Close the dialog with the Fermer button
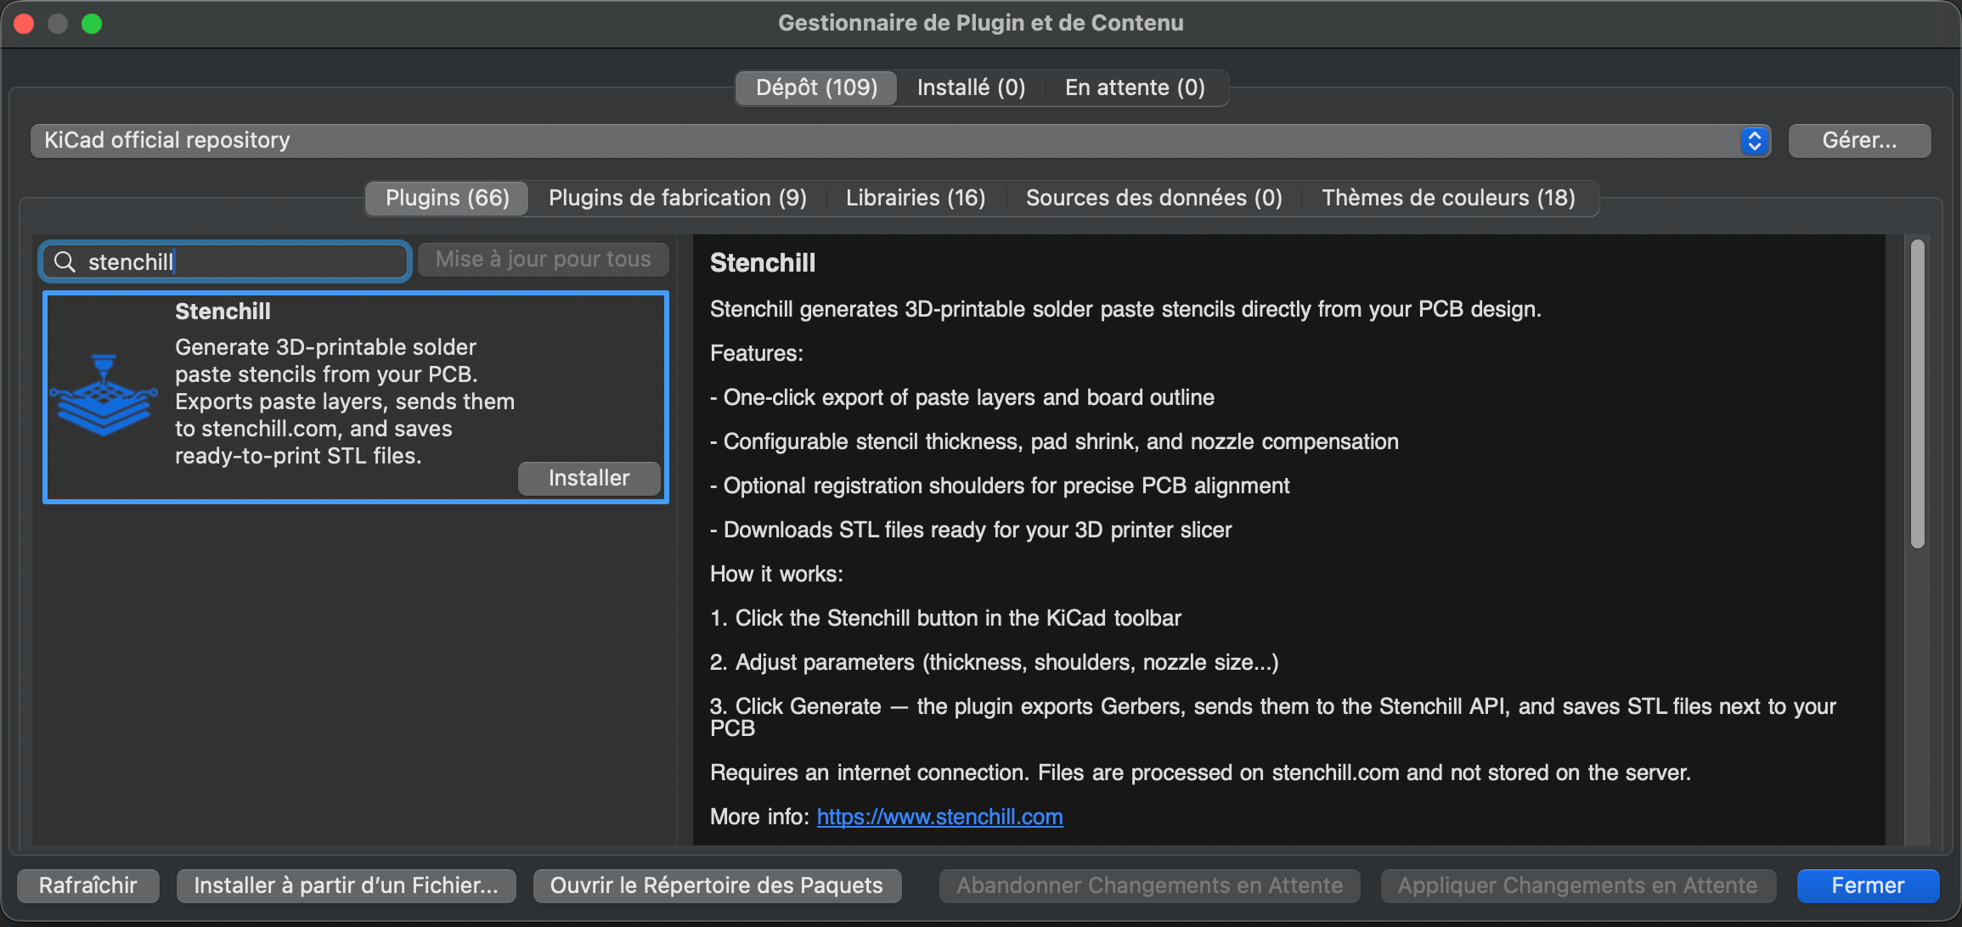The width and height of the screenshot is (1962, 927). 1868,885
